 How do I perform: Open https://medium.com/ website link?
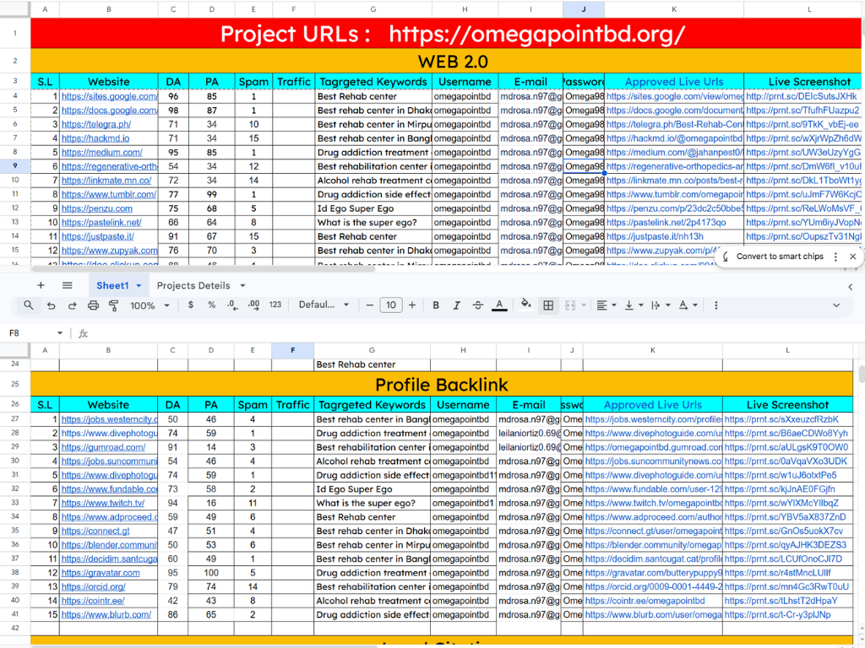coord(102,152)
